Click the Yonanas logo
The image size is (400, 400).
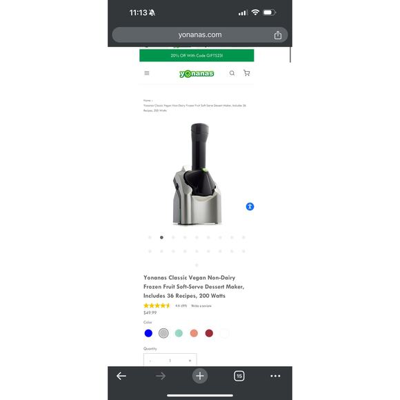(197, 74)
